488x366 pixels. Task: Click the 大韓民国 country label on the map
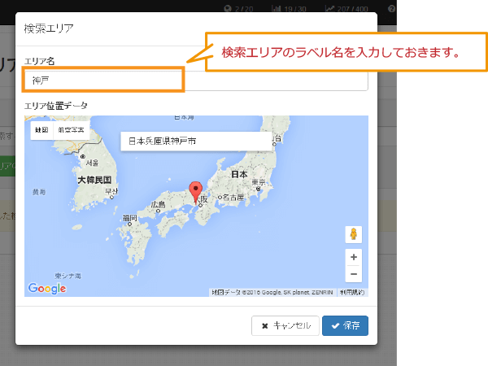[94, 180]
